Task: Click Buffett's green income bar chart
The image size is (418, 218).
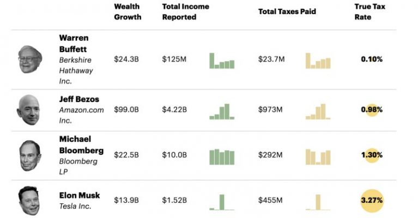Action: [x=222, y=60]
